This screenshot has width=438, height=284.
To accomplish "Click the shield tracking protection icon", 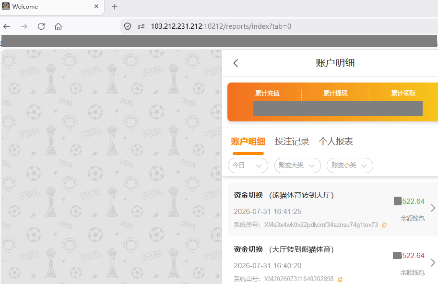I will (x=128, y=26).
